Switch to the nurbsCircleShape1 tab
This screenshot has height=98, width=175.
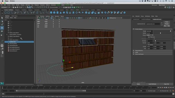tap(146, 19)
